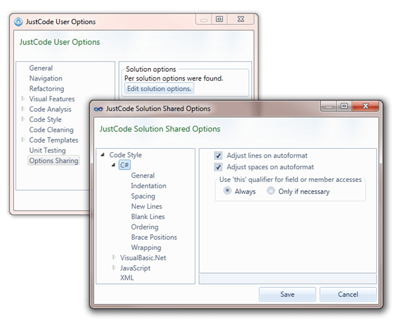
Task: Open Navigation options in User Options
Action: tap(46, 78)
